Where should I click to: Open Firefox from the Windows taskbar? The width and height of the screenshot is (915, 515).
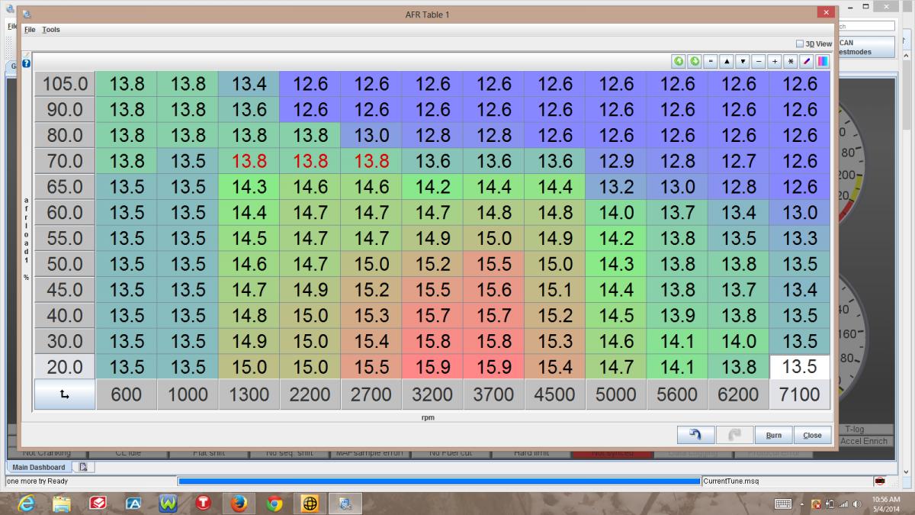click(239, 504)
